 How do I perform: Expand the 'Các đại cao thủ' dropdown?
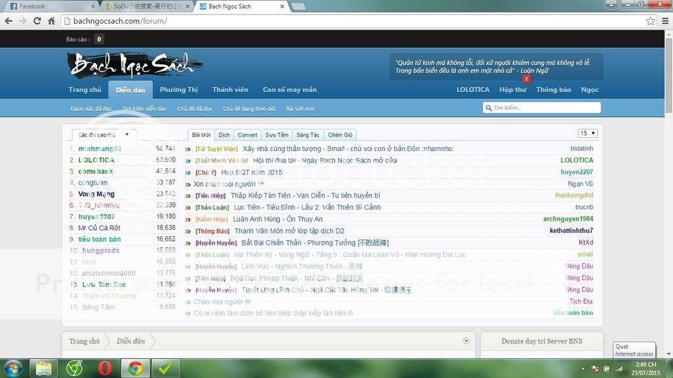104,135
